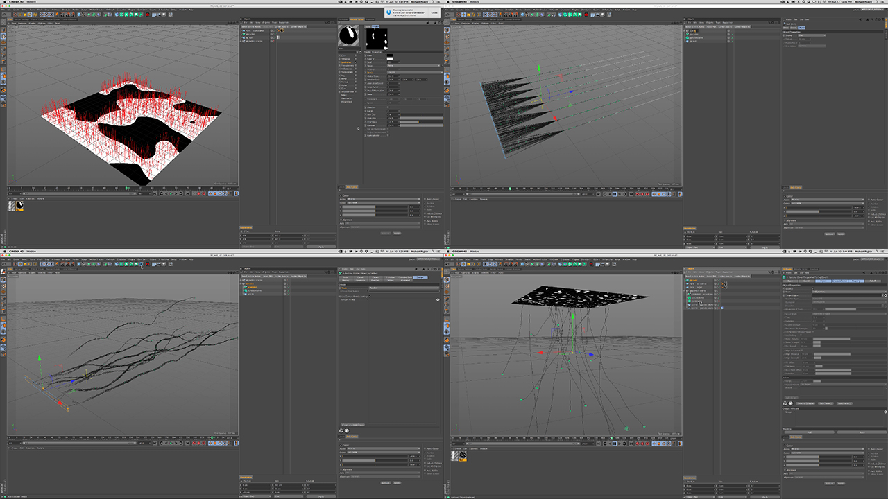Enable the Color channel checkbox in Material Editor

pyautogui.click(x=355, y=55)
